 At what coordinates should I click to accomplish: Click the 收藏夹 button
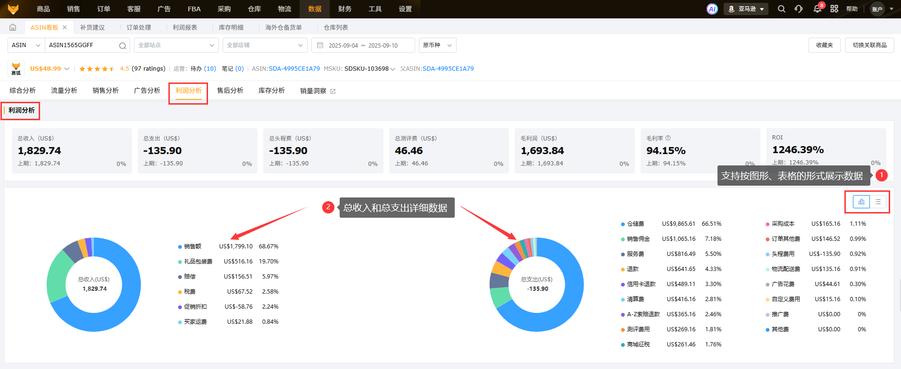coord(824,45)
